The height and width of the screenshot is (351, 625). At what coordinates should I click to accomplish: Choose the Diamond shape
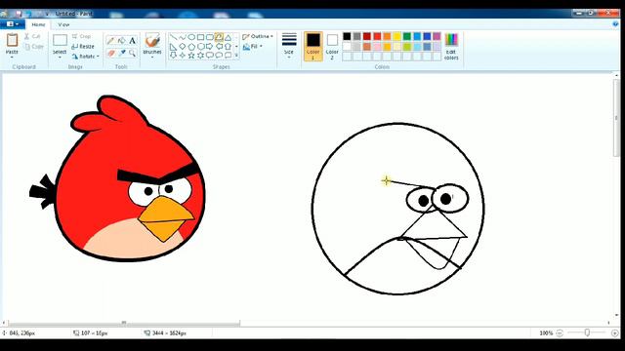[x=183, y=47]
